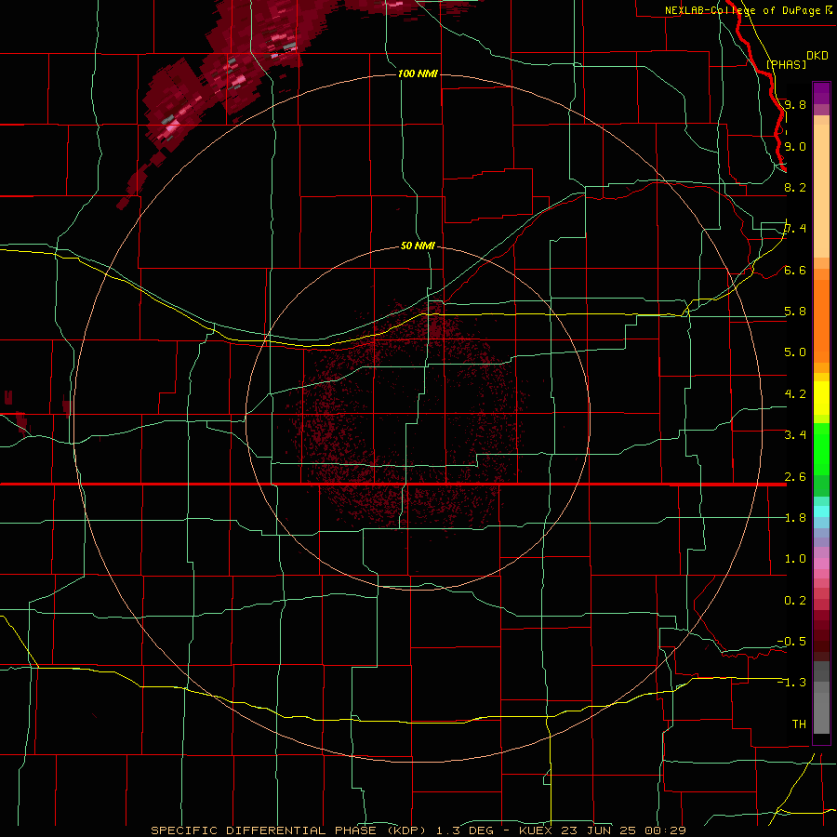
Task: Click the 6.6 color scale value
Action: (x=795, y=270)
